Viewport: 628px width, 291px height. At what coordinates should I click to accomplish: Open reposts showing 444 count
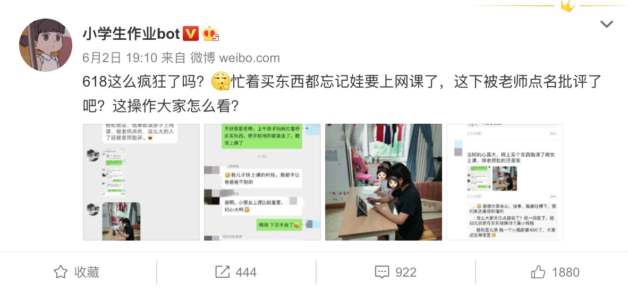[x=236, y=272]
